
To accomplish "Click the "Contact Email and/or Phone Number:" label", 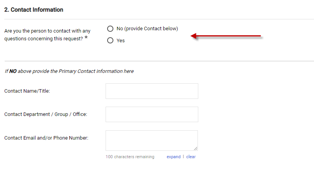I will pyautogui.click(x=46, y=138).
